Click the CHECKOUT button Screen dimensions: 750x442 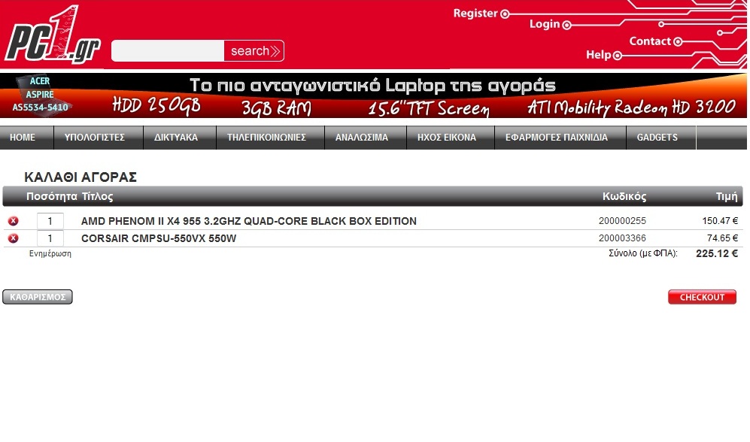[702, 297]
